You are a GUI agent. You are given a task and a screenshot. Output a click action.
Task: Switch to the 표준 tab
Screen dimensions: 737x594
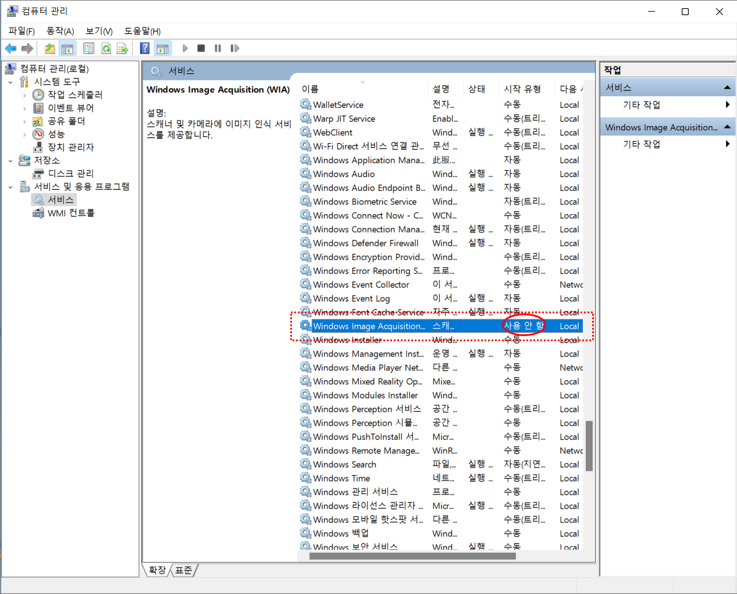184,570
